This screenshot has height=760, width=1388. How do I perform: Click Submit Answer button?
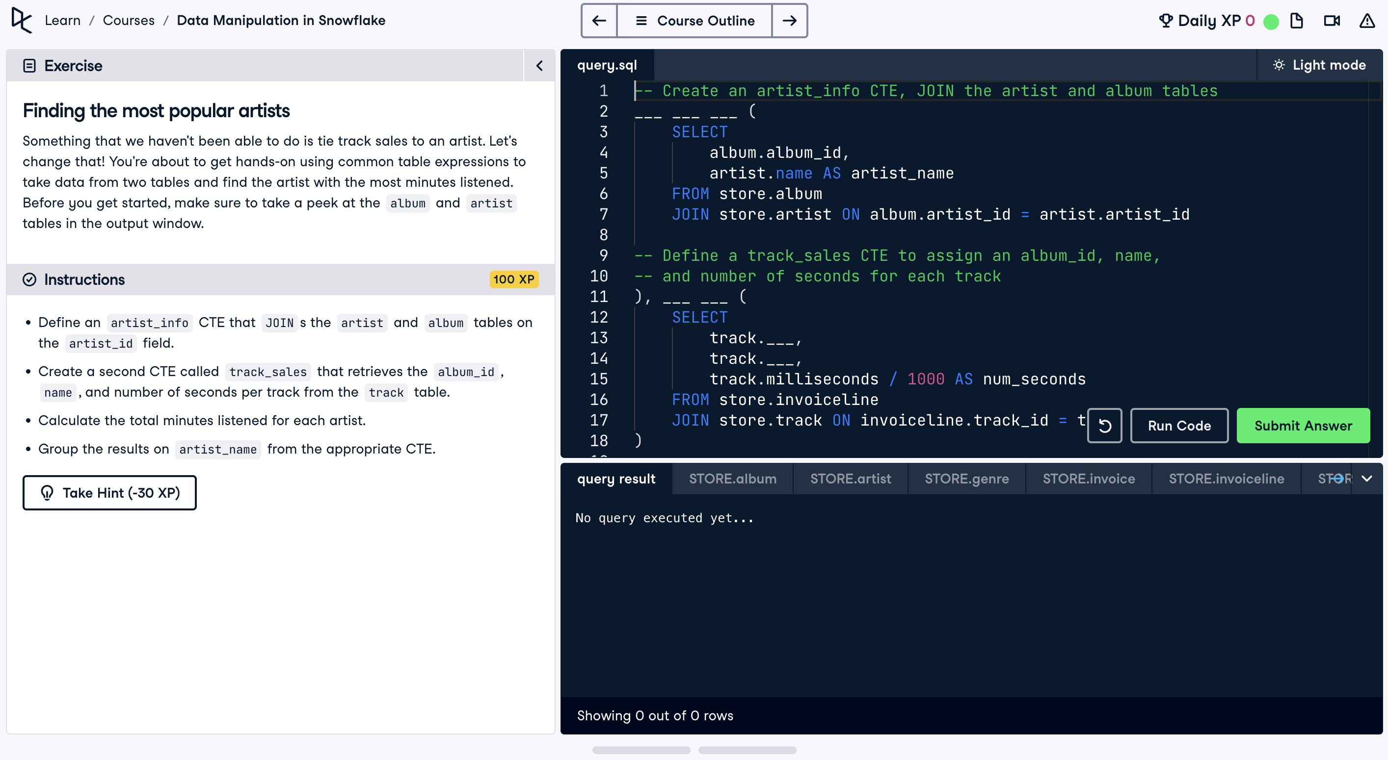point(1303,426)
